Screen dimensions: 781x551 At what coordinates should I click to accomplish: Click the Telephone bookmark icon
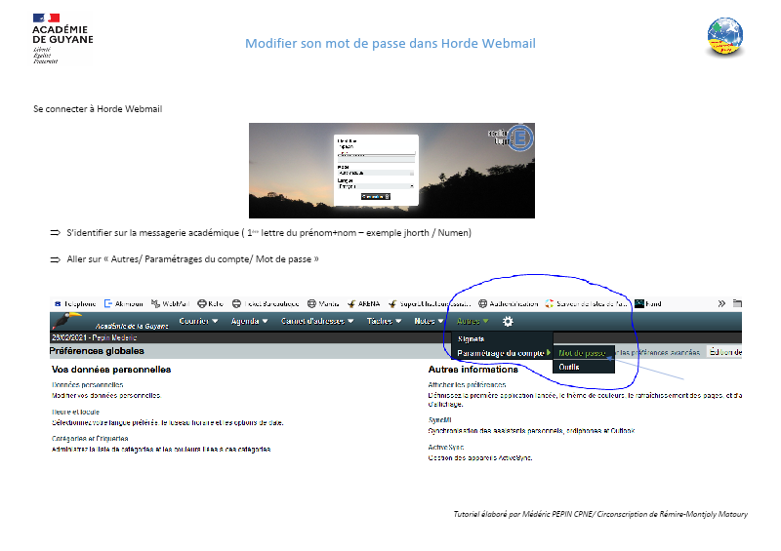[x=58, y=303]
